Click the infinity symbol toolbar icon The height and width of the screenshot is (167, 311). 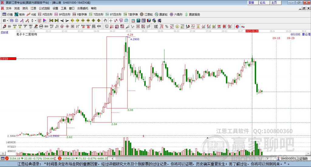pos(243,26)
